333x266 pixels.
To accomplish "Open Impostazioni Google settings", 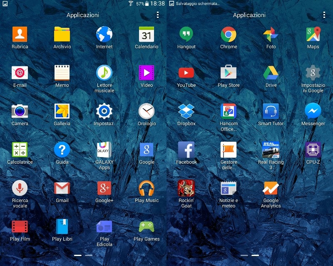I will (x=313, y=73).
